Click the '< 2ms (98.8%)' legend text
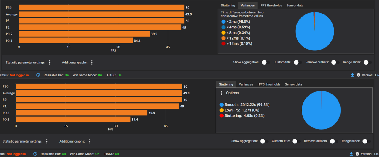Screen dimensions: 379x157 pos(238,22)
